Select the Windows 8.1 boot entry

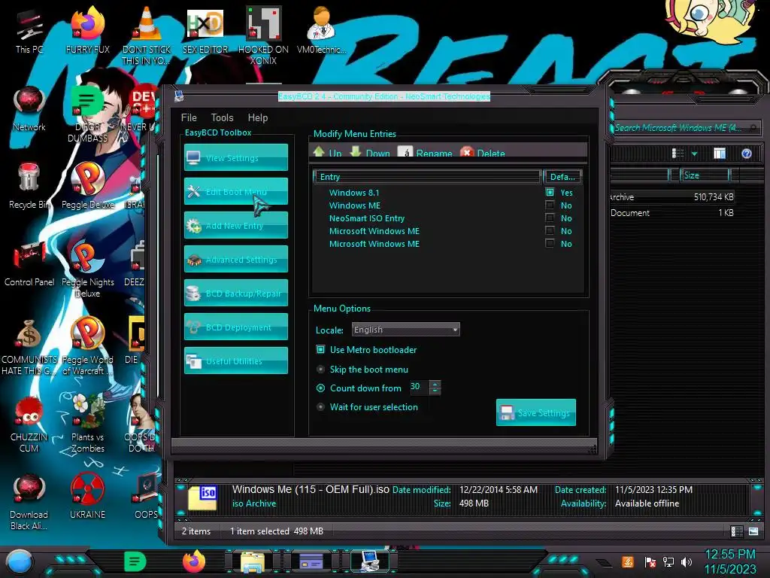click(354, 193)
